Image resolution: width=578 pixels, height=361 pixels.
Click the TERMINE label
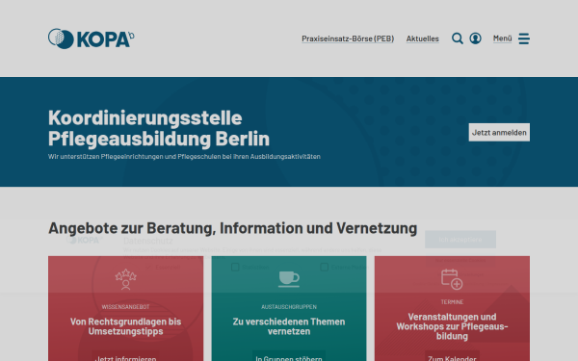pos(452,302)
